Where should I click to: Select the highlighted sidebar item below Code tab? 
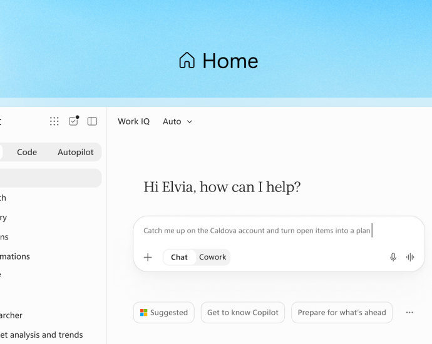pos(51,178)
